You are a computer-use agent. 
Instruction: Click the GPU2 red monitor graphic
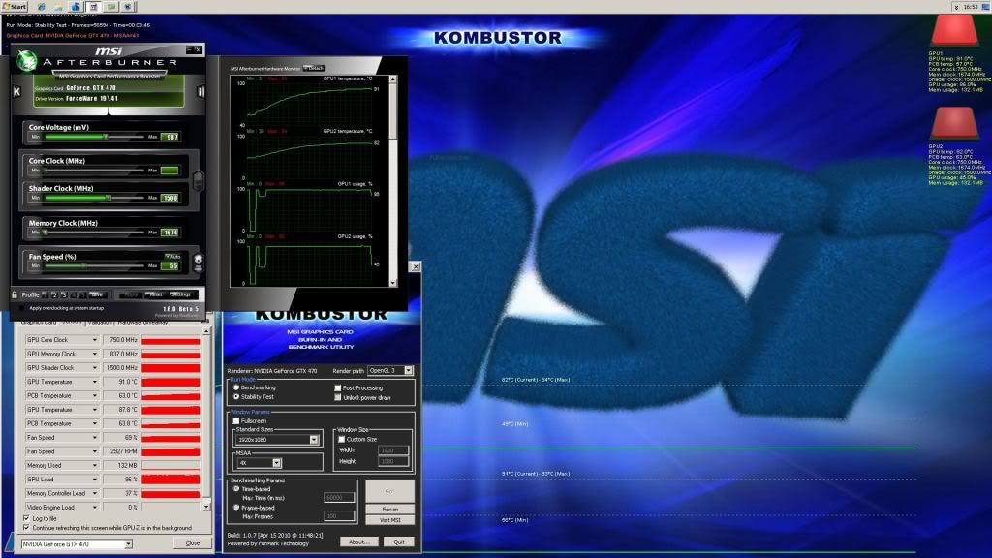[x=953, y=123]
